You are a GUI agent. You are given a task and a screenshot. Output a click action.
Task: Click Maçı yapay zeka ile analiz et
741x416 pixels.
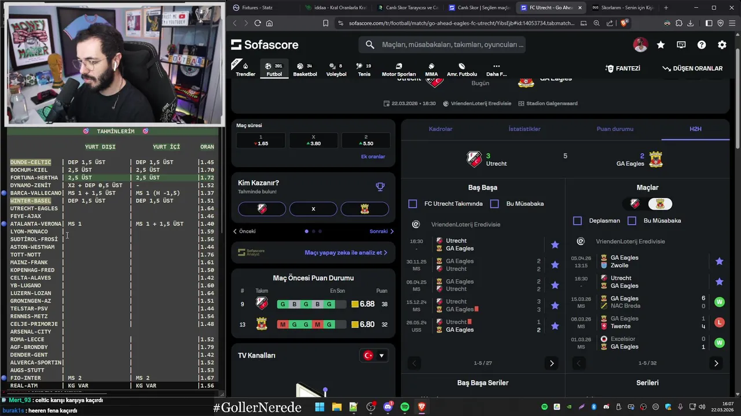pyautogui.click(x=346, y=252)
